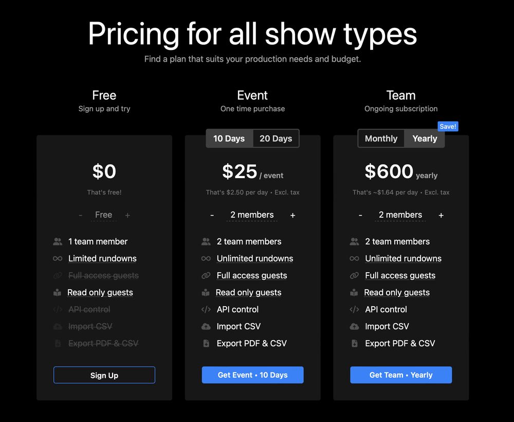
Task: Open Limited rundowns info link in Free plan
Action: tap(103, 258)
